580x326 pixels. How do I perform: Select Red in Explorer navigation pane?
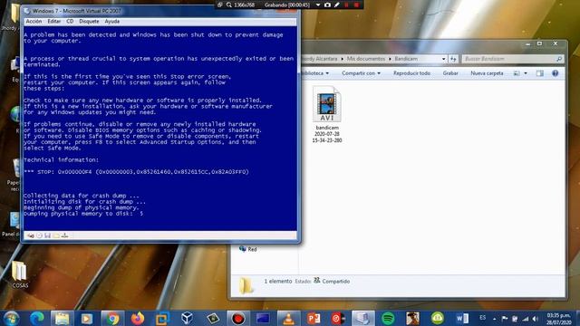tap(248, 249)
